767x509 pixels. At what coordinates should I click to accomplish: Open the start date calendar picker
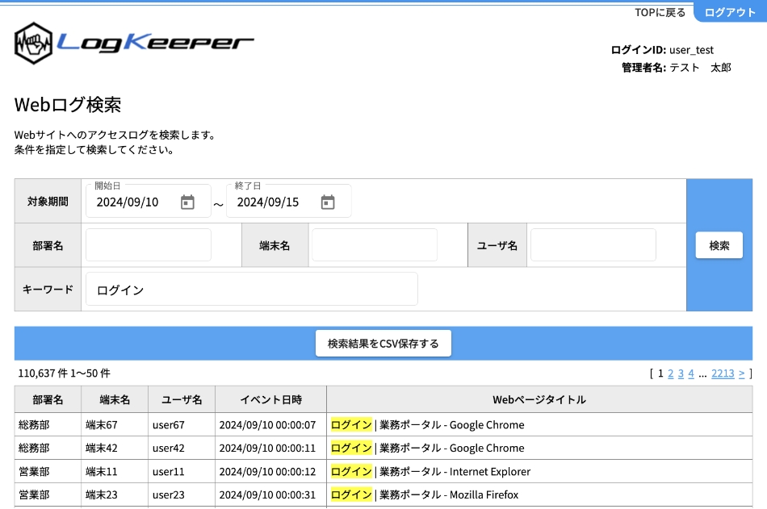pos(187,202)
